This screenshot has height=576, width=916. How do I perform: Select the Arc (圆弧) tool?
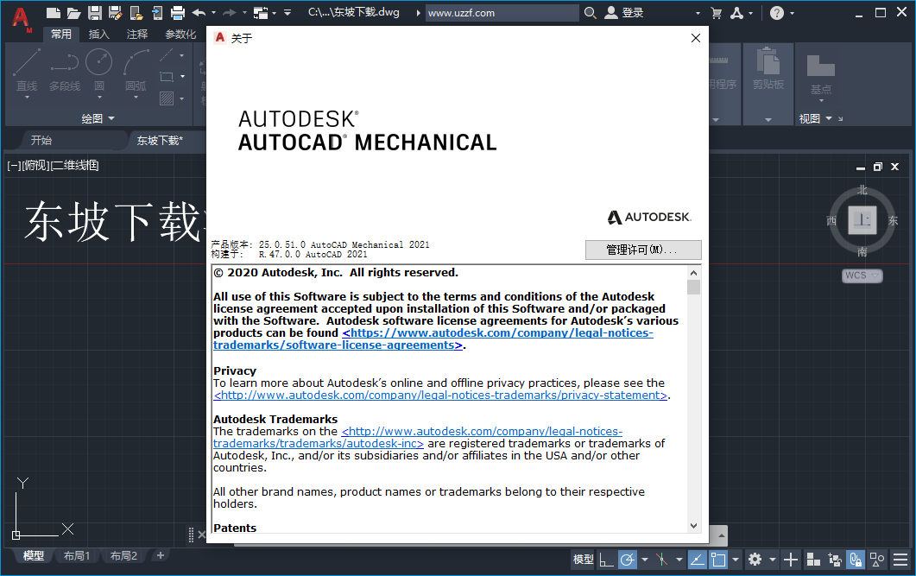click(x=136, y=69)
